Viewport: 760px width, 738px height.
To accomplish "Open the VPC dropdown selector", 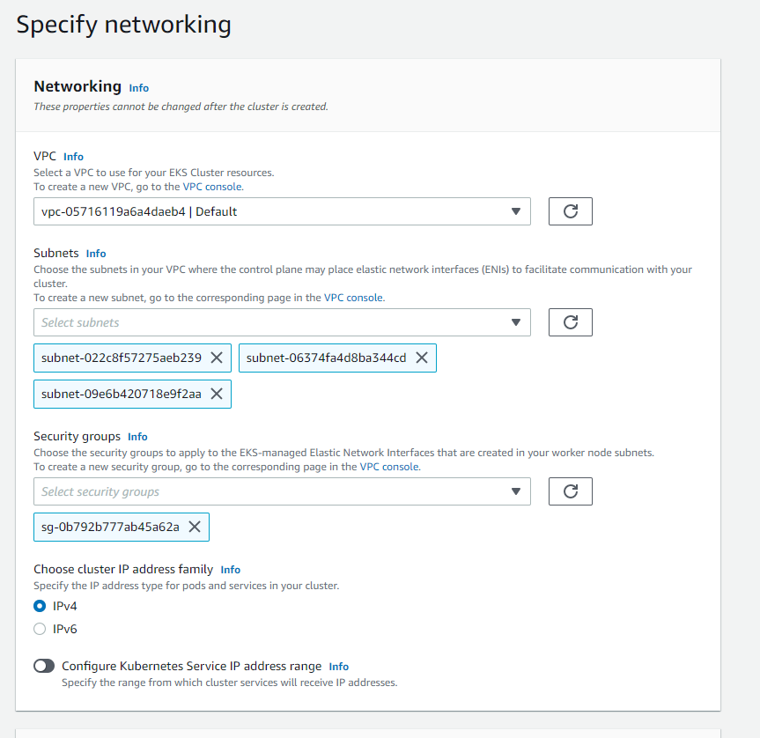I will coord(282,211).
